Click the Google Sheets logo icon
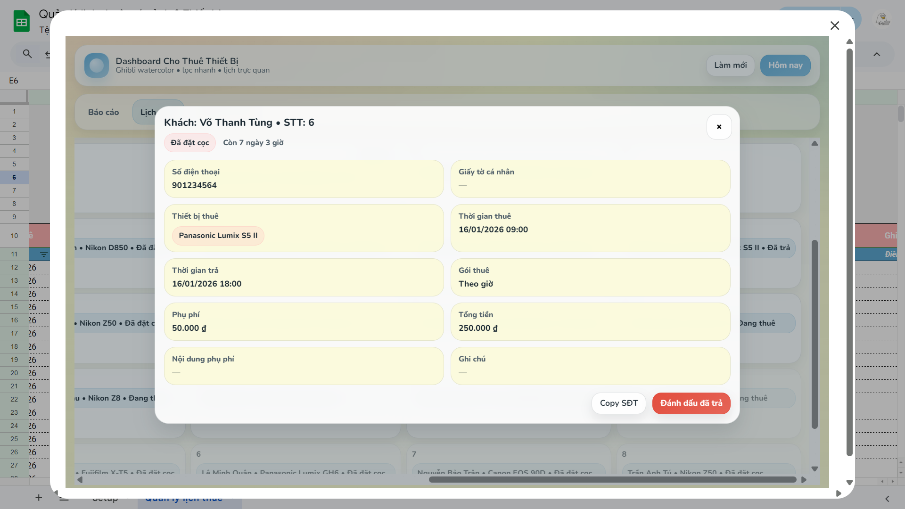The width and height of the screenshot is (905, 509). click(x=22, y=22)
